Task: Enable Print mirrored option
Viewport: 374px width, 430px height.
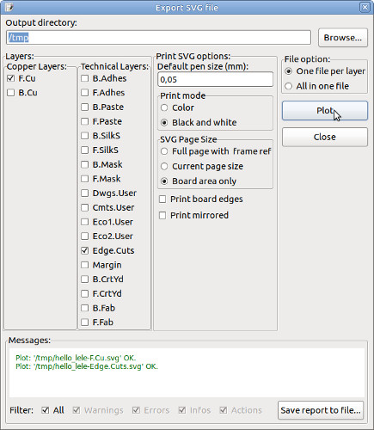Action: coord(162,215)
